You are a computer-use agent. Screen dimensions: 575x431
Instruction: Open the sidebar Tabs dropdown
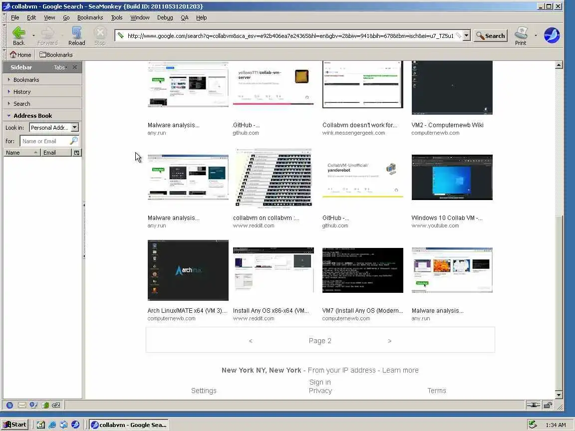click(x=60, y=67)
